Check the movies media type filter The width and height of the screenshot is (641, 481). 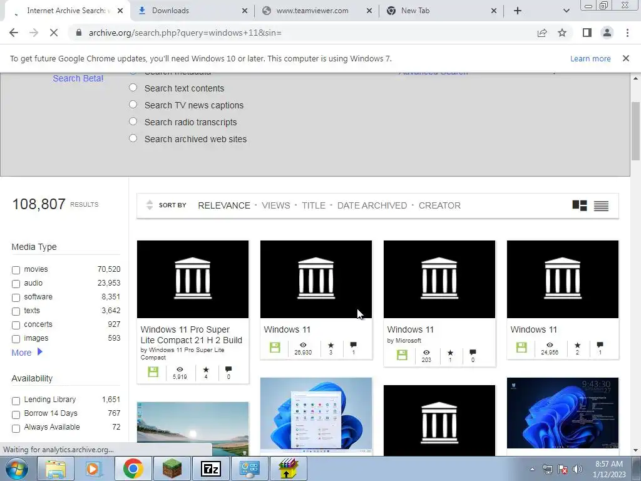[x=16, y=270]
